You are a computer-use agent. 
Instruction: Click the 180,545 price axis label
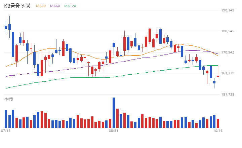[x=228, y=31]
